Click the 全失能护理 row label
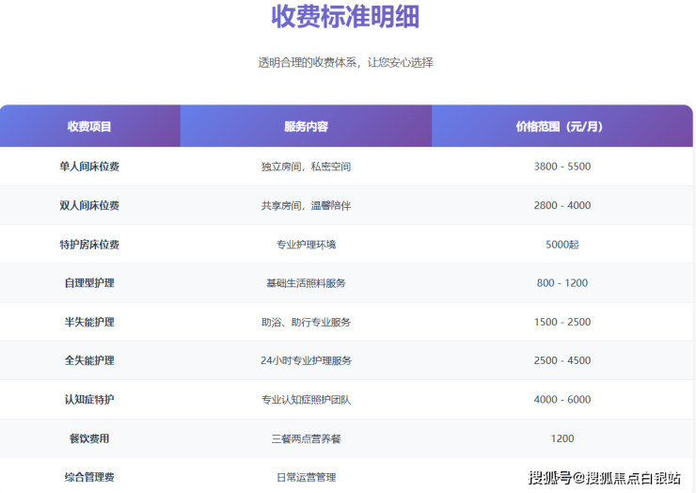The width and height of the screenshot is (696, 493). (x=89, y=360)
